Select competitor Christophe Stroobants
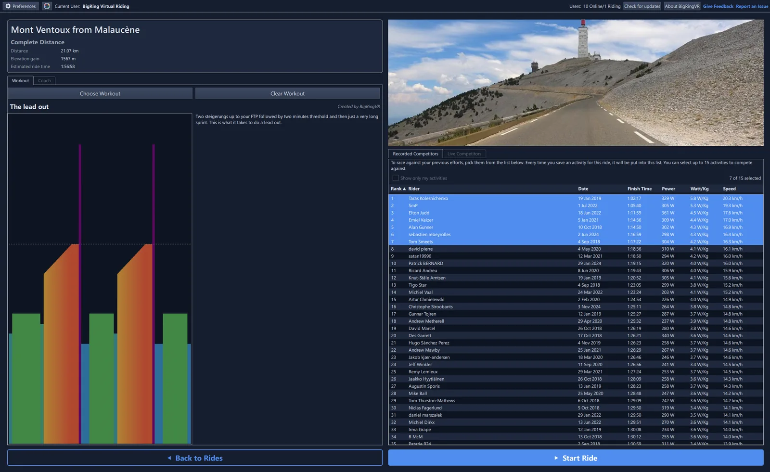Image resolution: width=770 pixels, height=472 pixels. click(576, 306)
